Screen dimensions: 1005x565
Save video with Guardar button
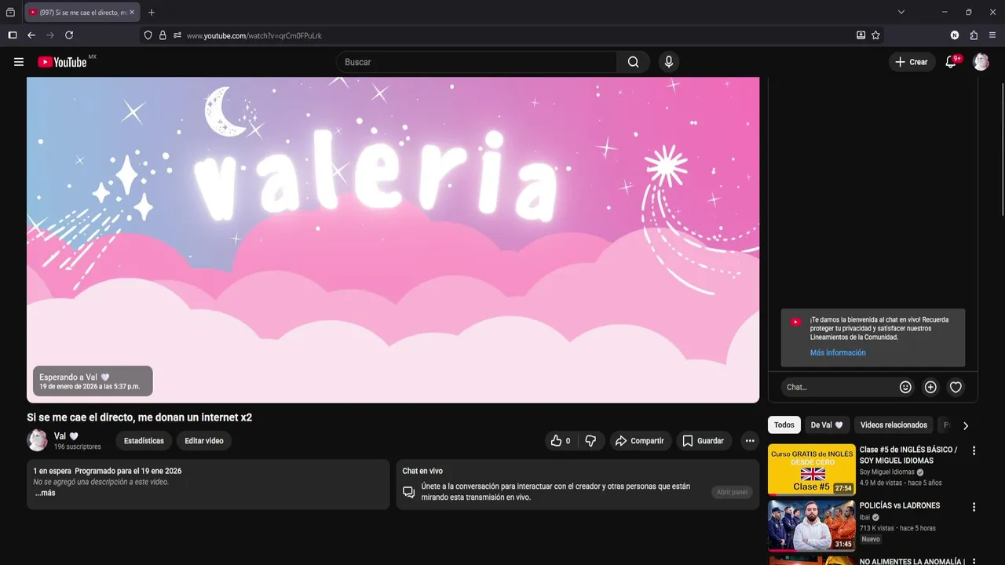pos(703,441)
